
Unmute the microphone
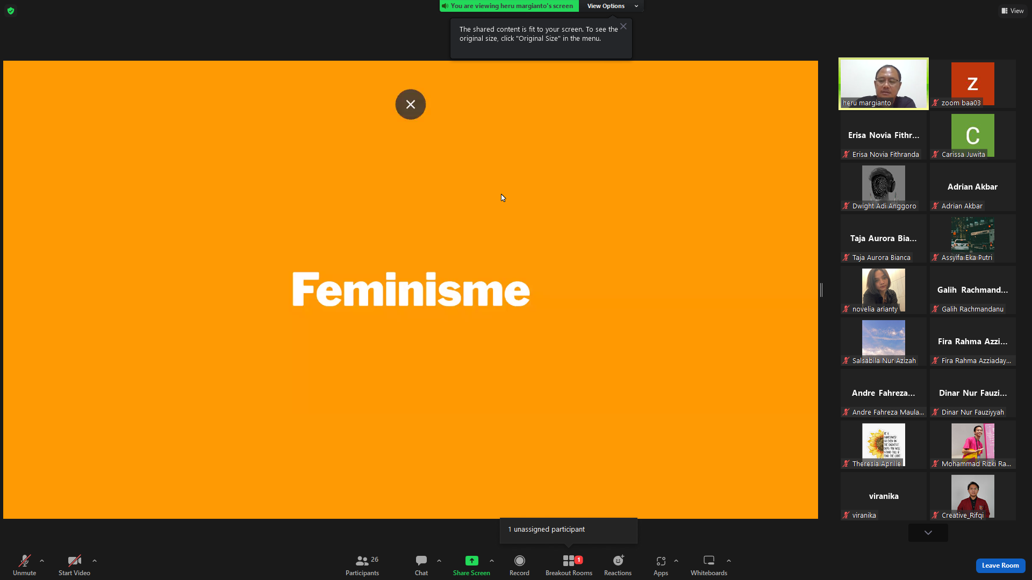24,565
